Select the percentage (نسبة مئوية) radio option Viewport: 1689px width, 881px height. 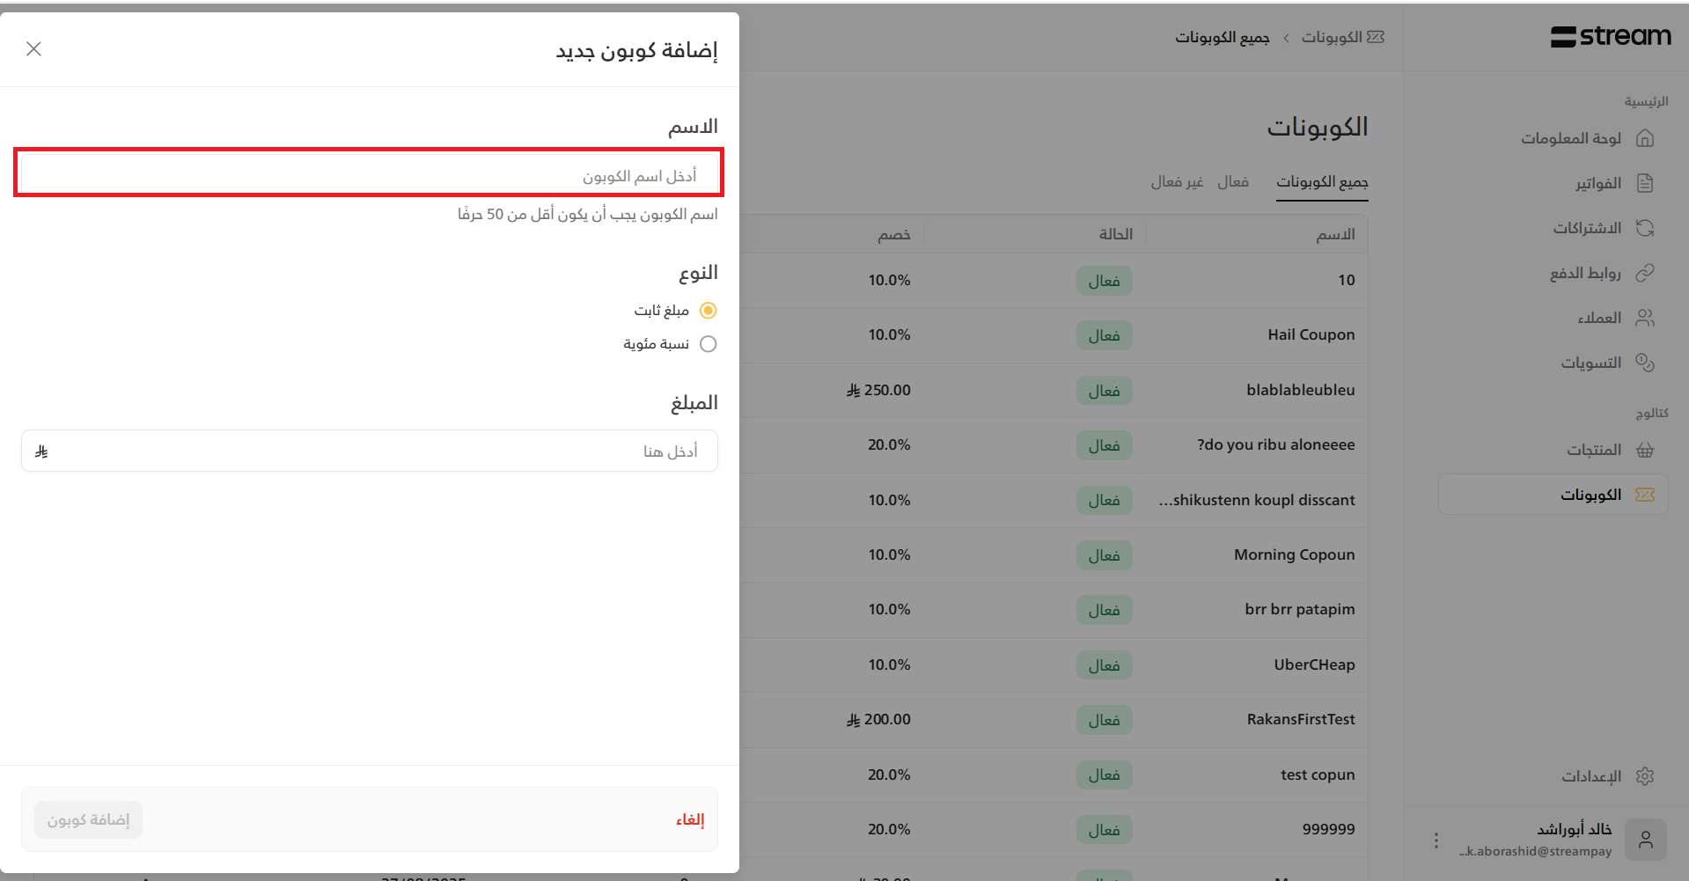click(708, 344)
